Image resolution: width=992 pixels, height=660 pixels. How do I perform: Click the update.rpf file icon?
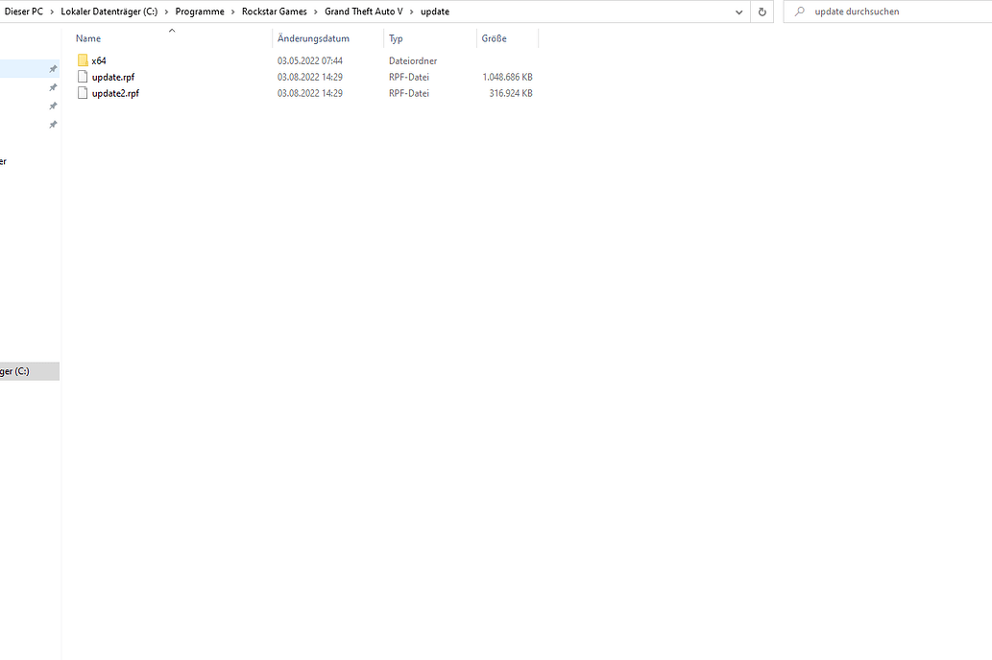83,77
